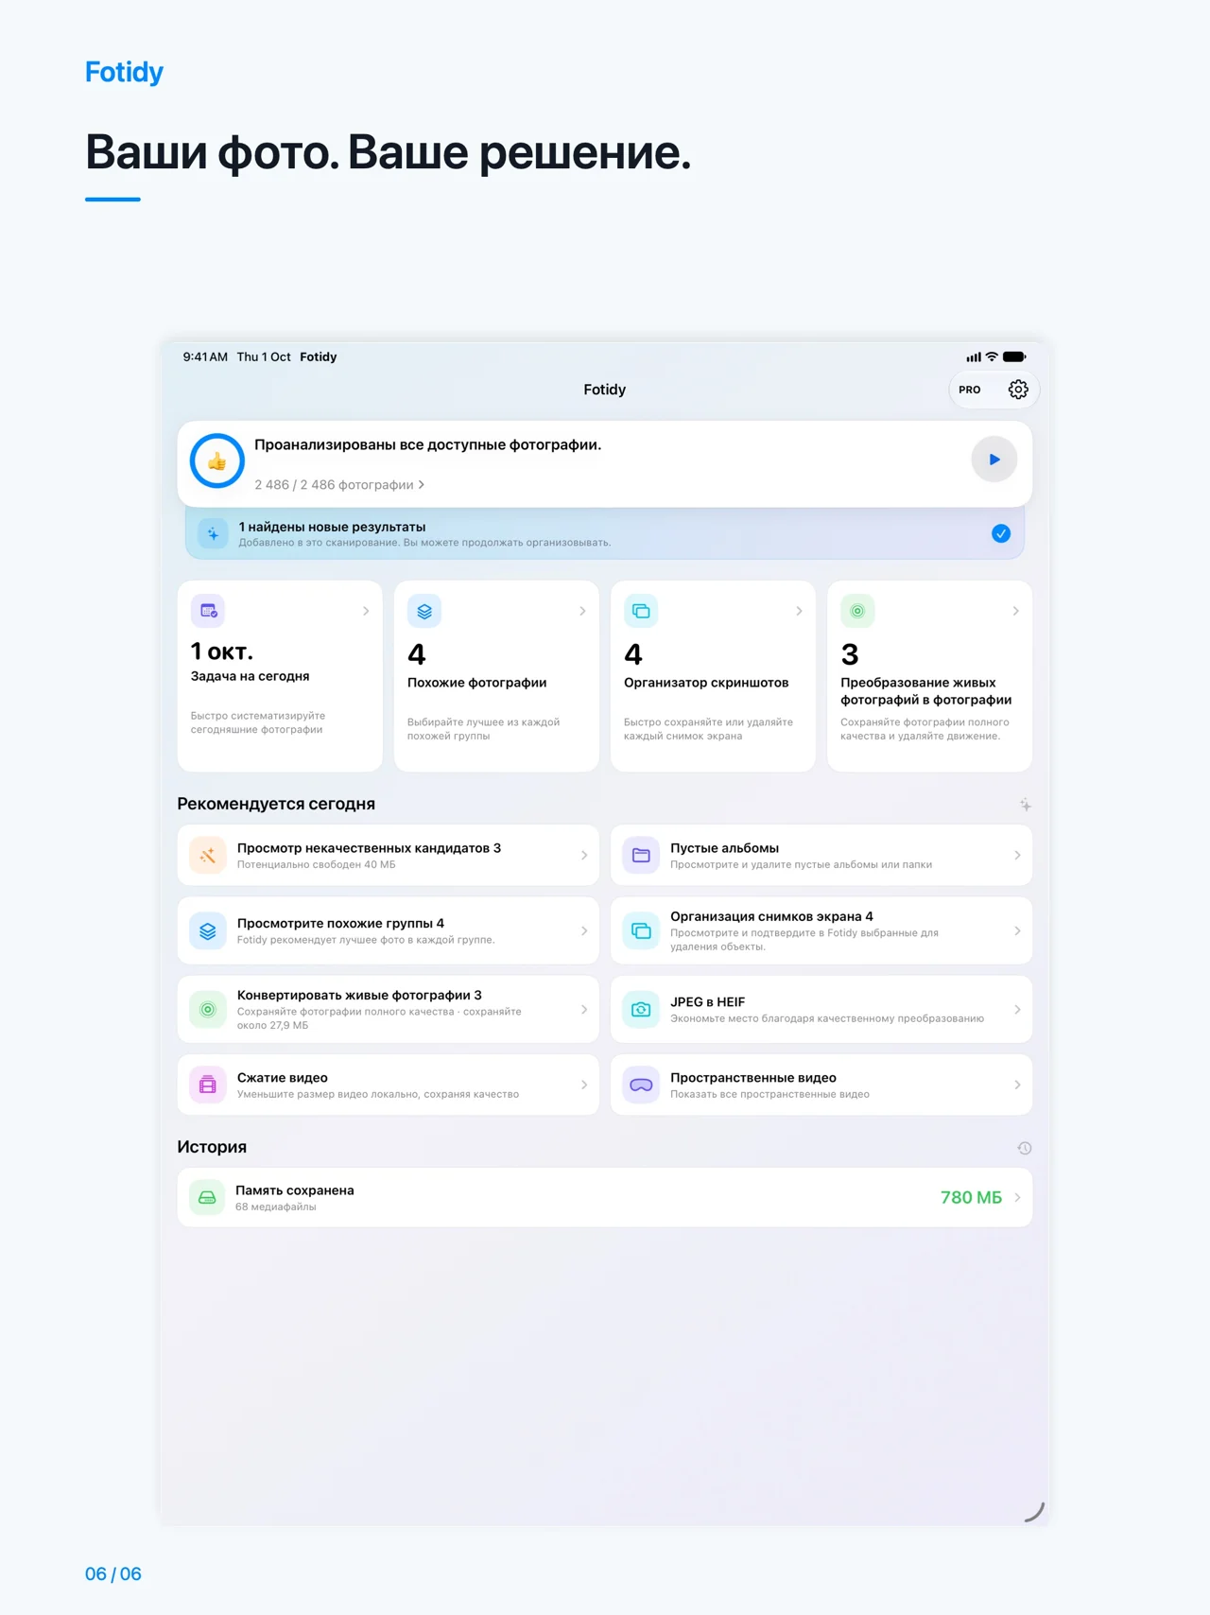Expand the Похожие фотографии card chevron
This screenshot has height=1615, width=1210.
click(x=582, y=611)
